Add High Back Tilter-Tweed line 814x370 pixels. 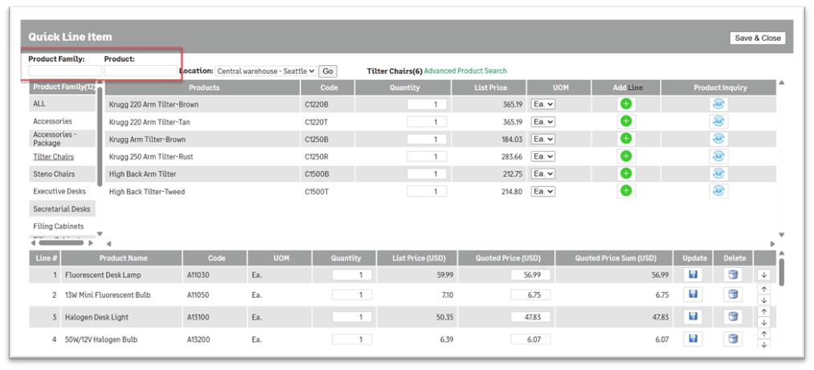[626, 191]
